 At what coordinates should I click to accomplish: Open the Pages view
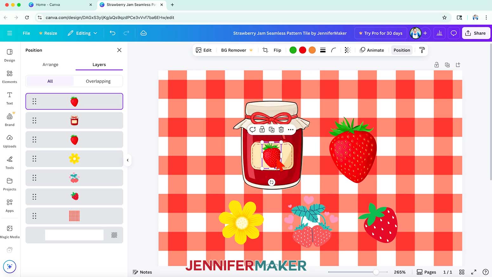point(426,272)
